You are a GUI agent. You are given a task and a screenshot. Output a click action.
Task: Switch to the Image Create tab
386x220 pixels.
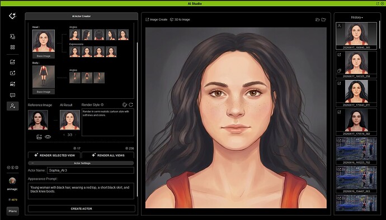[156, 20]
